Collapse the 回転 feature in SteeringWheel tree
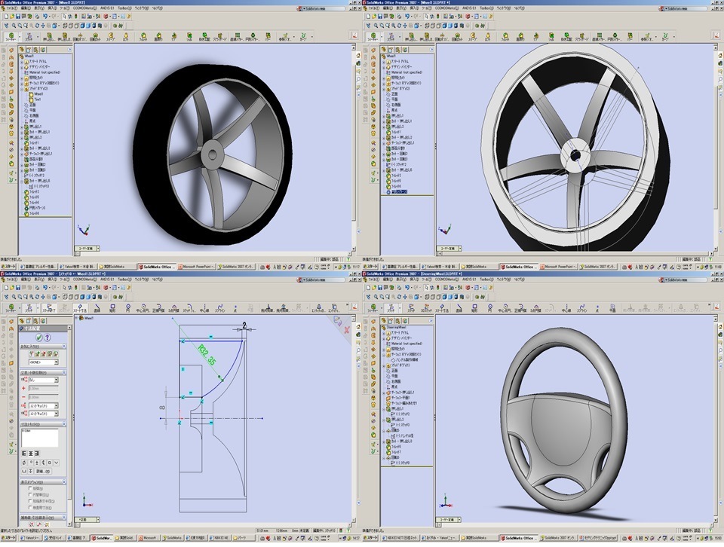Screen dimensions: 724x547 click(x=384, y=431)
